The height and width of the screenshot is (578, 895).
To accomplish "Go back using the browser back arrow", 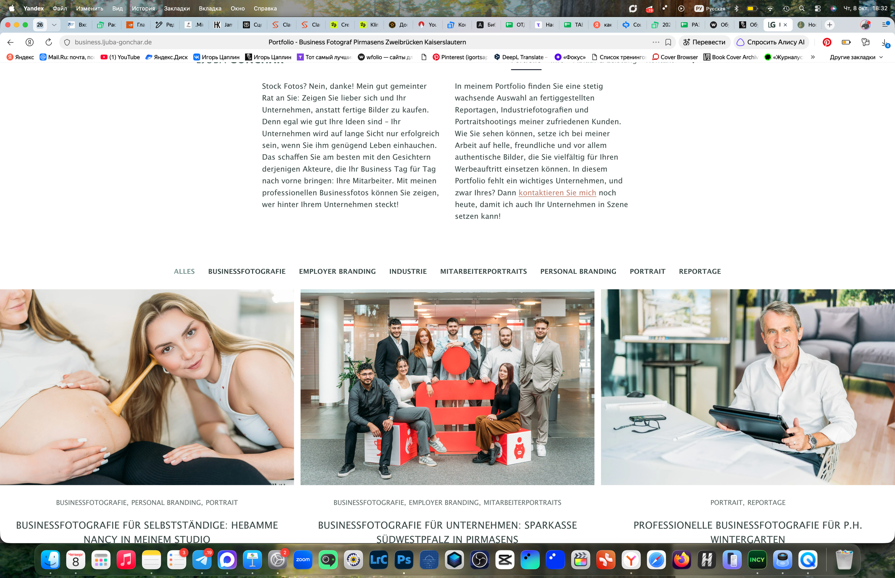I will click(x=10, y=42).
